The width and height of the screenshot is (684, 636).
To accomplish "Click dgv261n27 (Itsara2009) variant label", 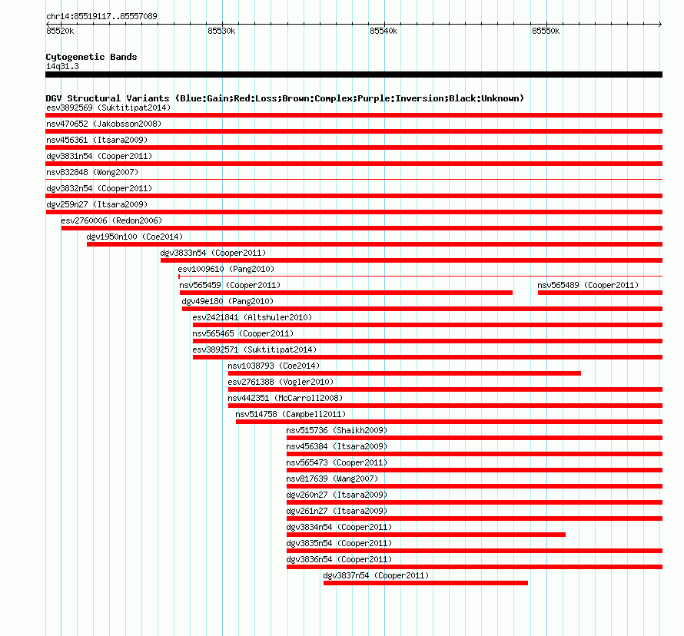I will [337, 511].
